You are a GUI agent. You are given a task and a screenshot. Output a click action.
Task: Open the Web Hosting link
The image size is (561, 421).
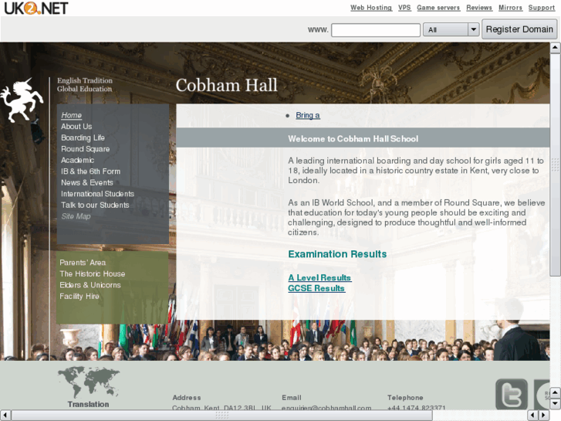[x=371, y=8]
